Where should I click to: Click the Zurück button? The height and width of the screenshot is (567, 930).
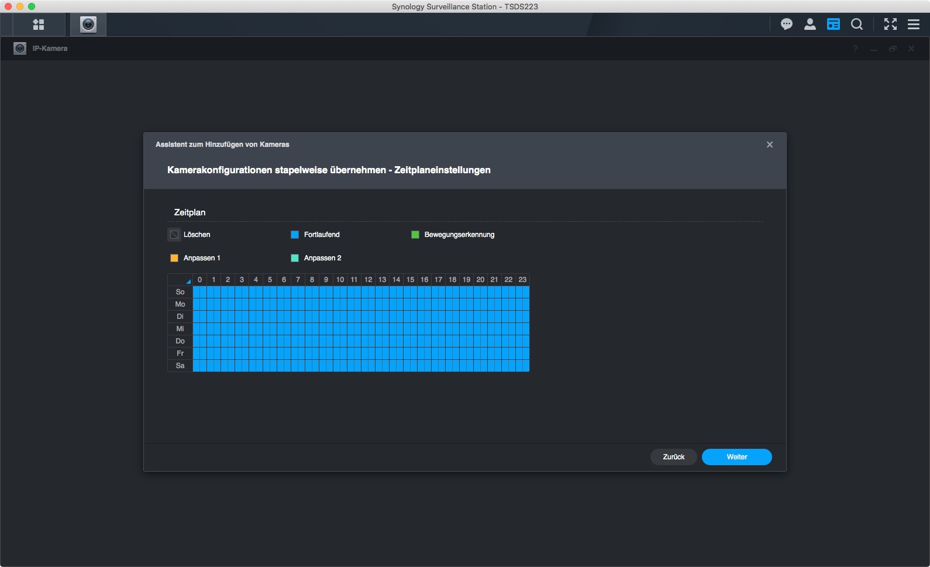tap(673, 457)
